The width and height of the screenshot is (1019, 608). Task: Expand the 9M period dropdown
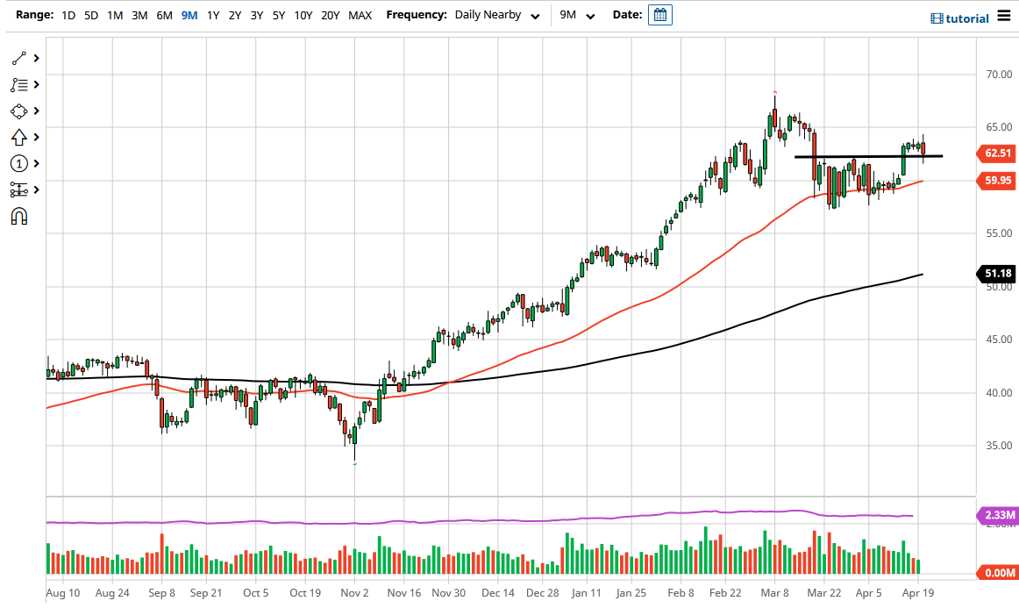pyautogui.click(x=579, y=15)
